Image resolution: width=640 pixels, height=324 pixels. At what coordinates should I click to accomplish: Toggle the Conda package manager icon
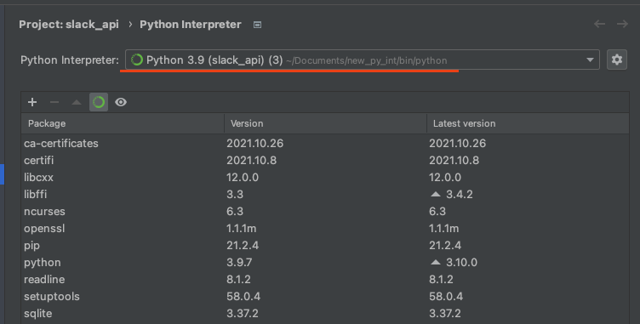point(99,102)
